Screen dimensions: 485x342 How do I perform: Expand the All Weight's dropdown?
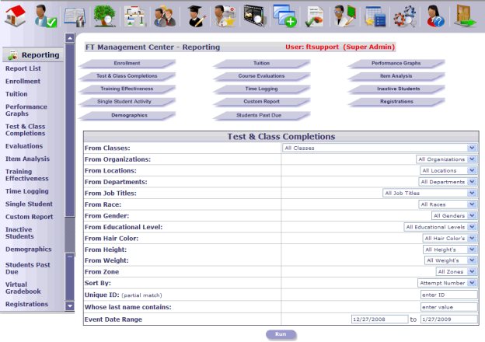[x=451, y=260]
